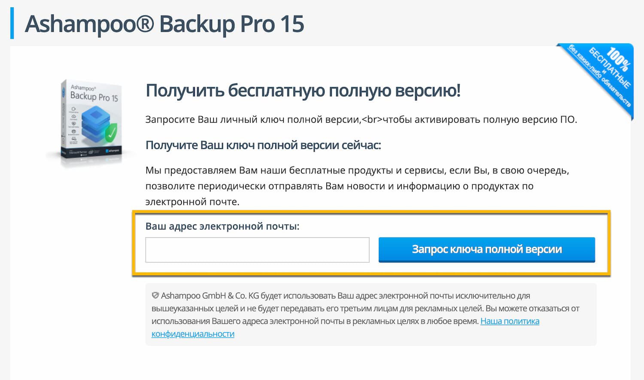Click the topmost feature icon on the box spine
The image size is (644, 380).
click(x=74, y=109)
